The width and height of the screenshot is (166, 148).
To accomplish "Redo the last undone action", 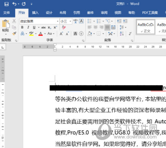I will (24, 4).
